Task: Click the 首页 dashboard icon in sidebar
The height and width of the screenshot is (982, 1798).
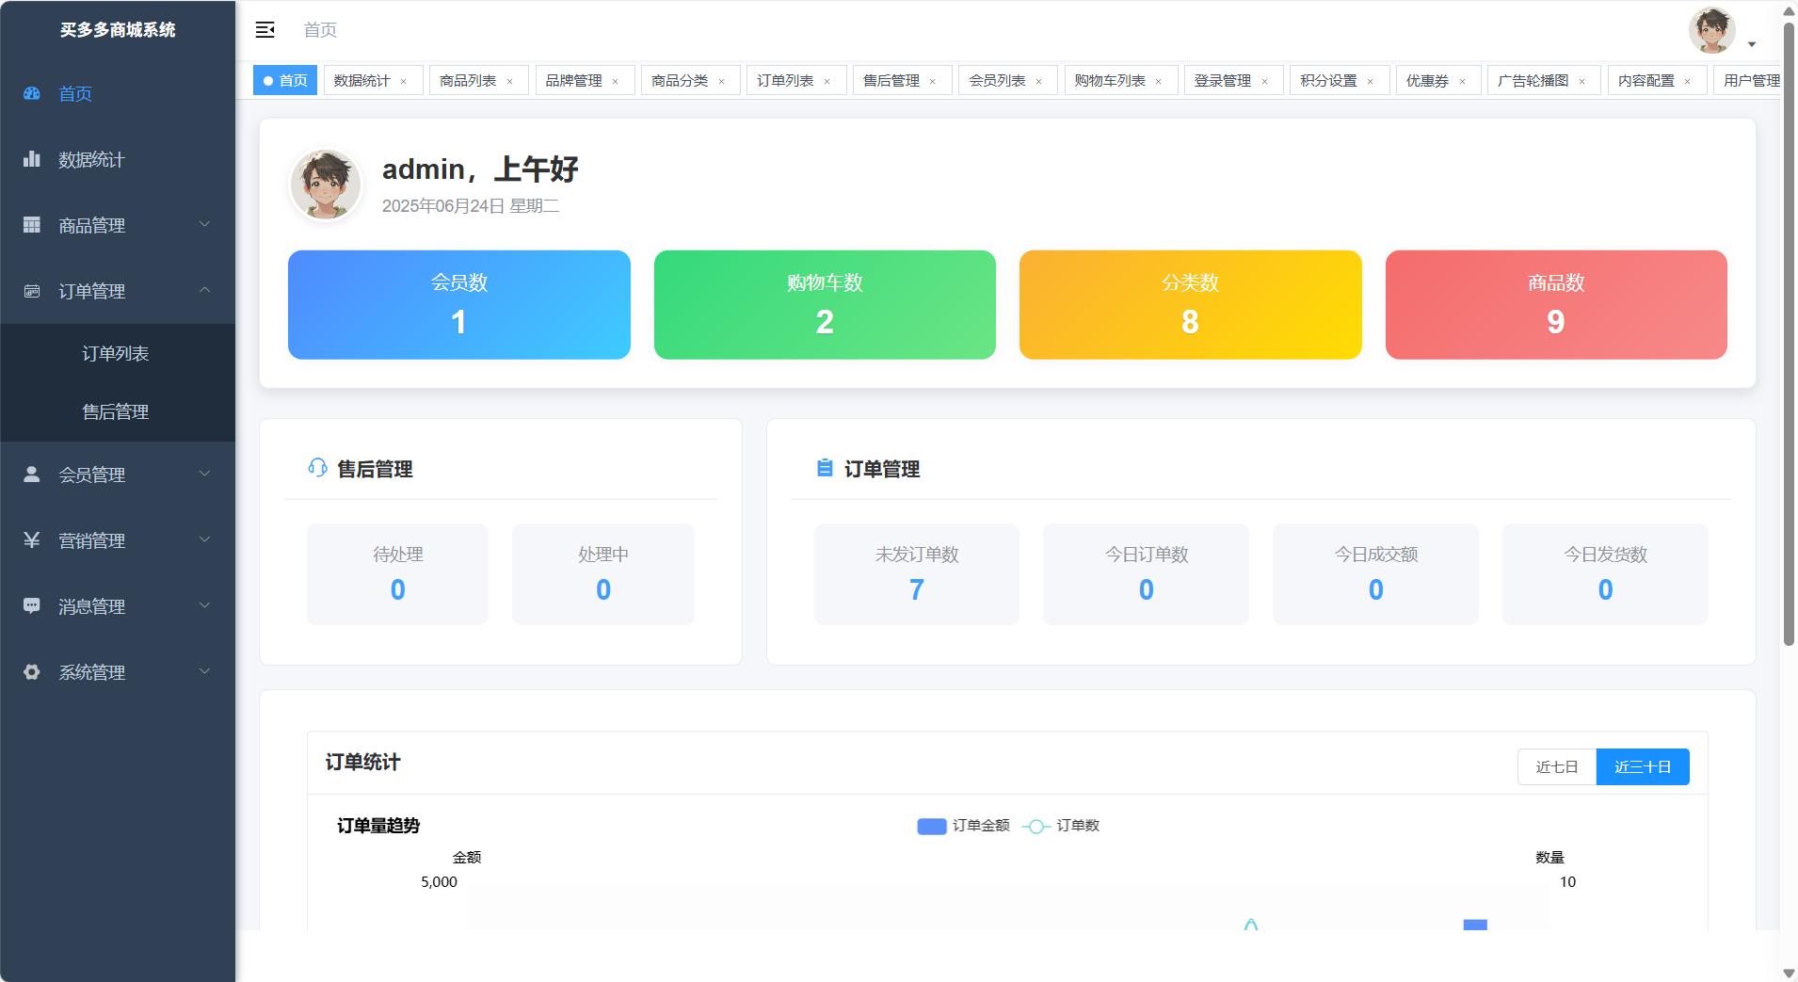Action: pos(32,93)
